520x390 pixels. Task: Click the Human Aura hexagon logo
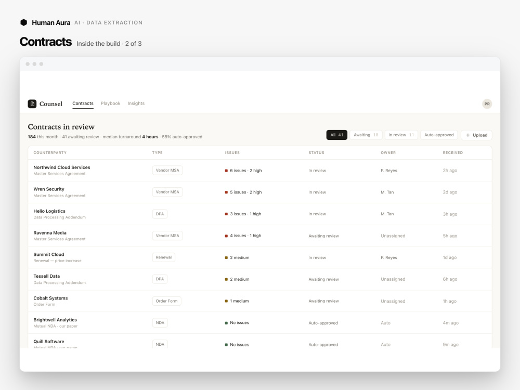[23, 22]
